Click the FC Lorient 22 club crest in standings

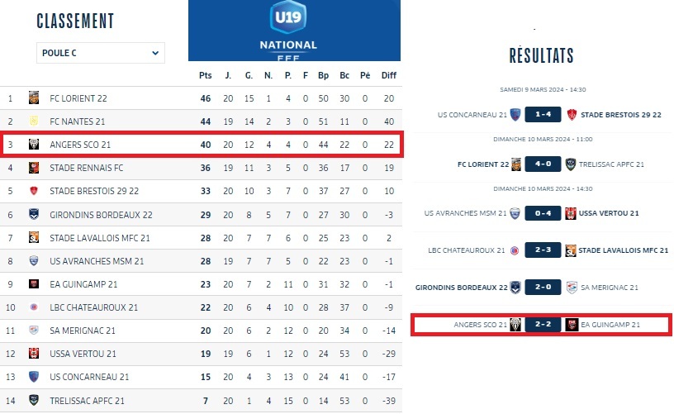click(x=34, y=98)
